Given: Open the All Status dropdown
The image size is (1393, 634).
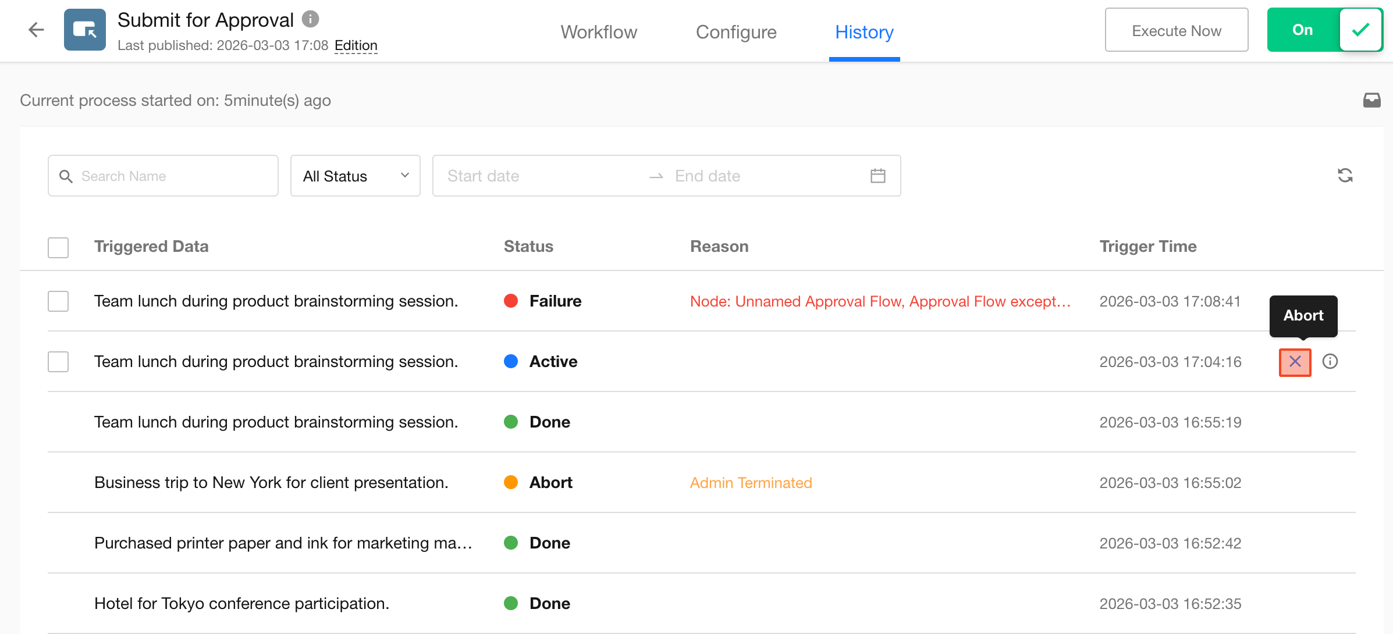Looking at the screenshot, I should point(355,176).
